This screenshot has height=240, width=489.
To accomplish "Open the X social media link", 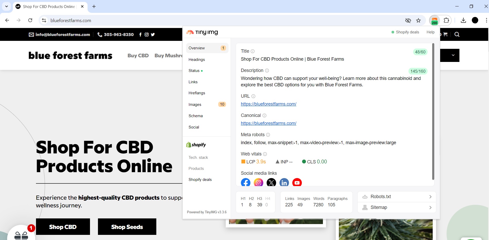I will 271,182.
